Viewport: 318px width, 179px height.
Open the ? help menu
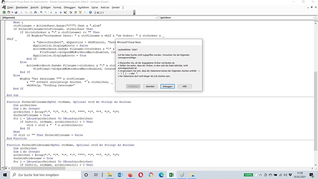tap(123, 7)
